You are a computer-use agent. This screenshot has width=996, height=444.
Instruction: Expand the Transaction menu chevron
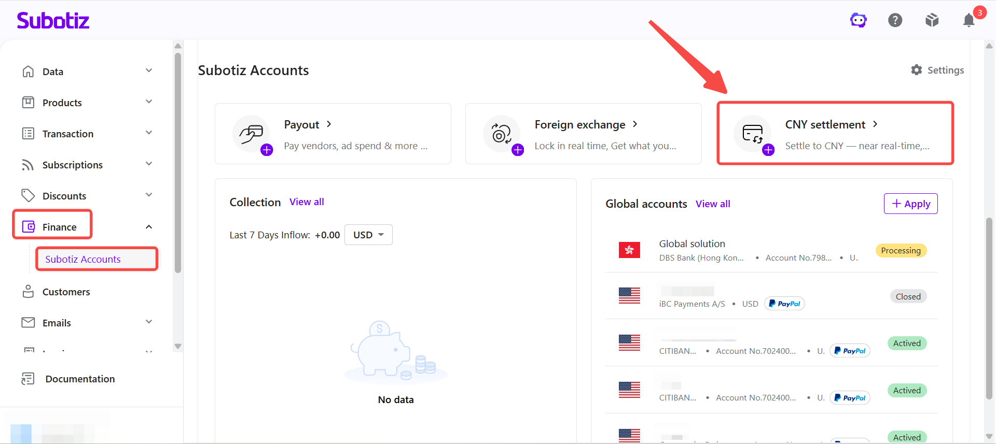(x=149, y=133)
